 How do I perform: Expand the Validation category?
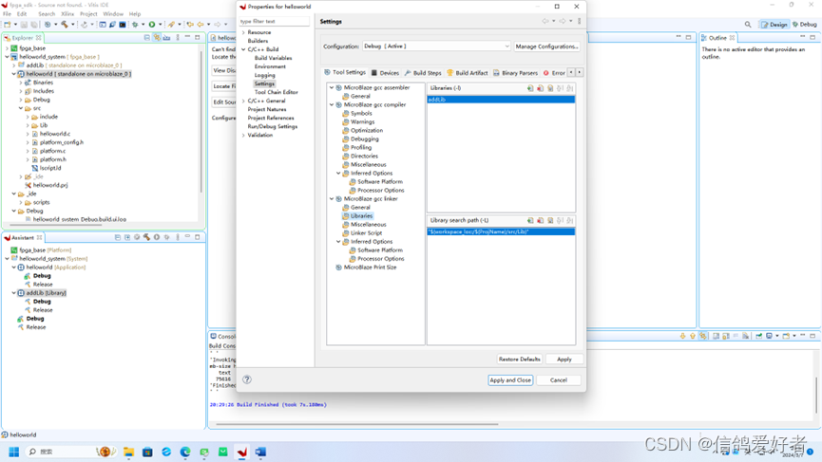click(244, 136)
